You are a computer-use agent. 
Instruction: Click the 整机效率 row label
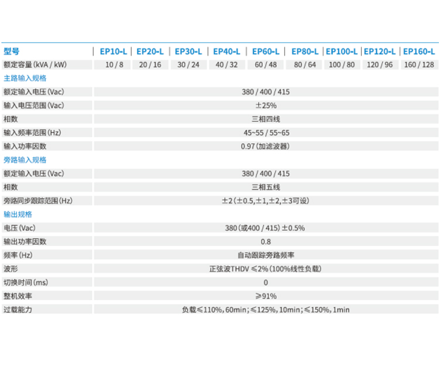click(18, 296)
